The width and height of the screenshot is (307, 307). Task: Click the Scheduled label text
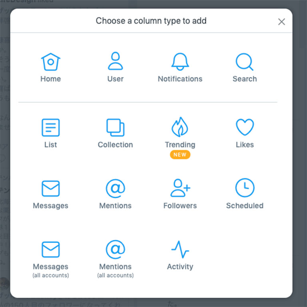244,206
